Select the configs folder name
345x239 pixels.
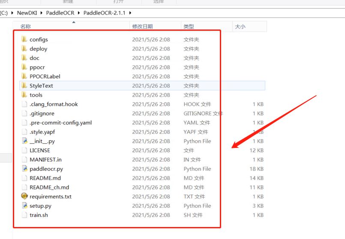tap(39, 39)
